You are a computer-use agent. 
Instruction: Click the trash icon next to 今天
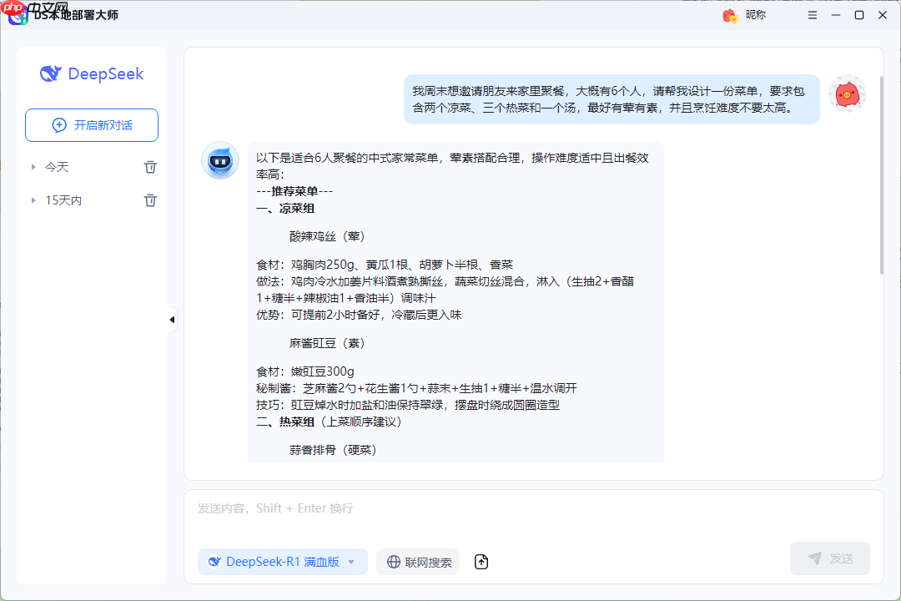click(150, 166)
